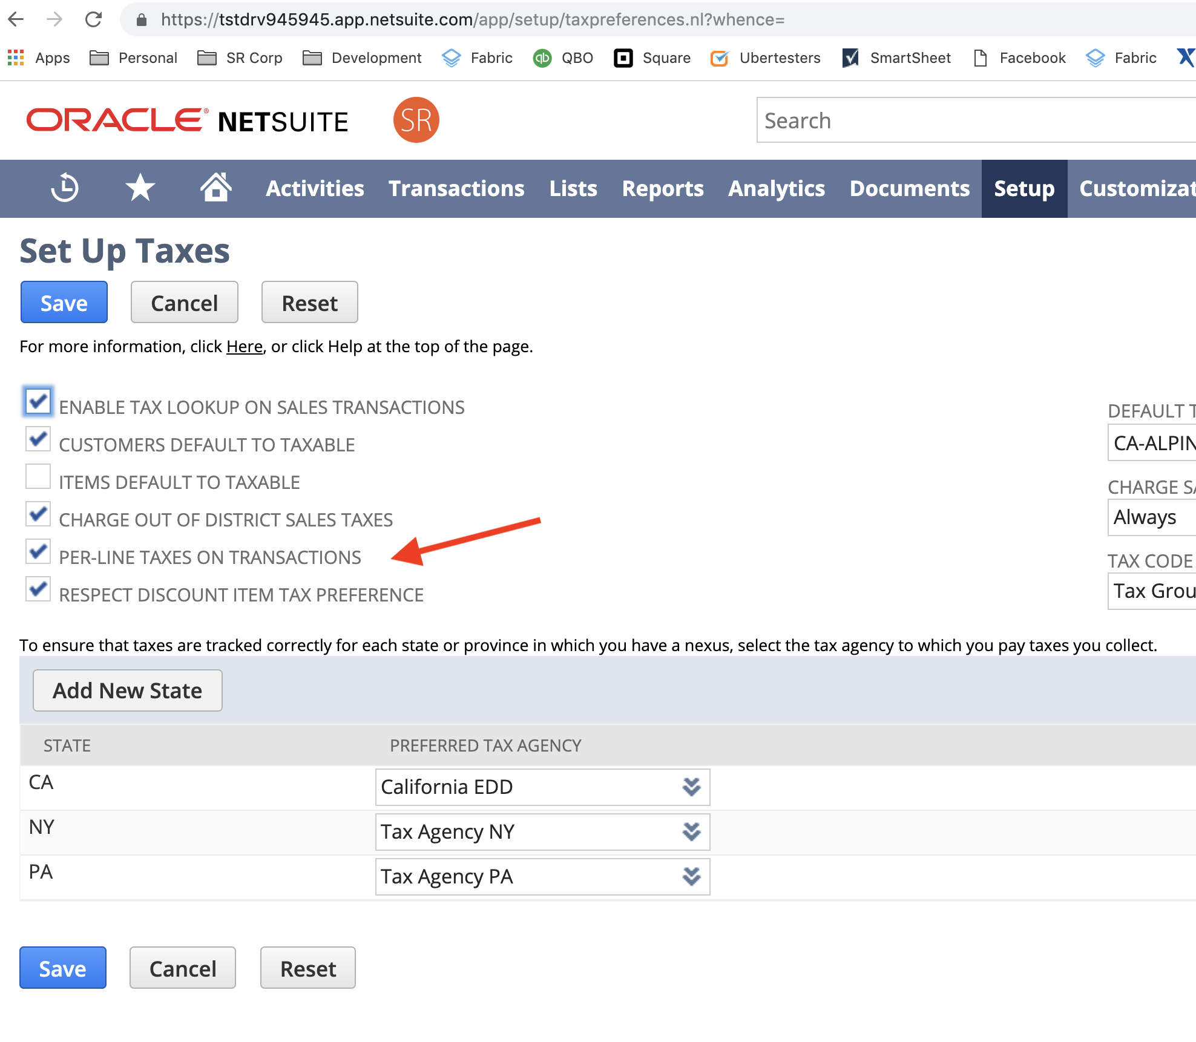Viewport: 1196px width, 1042px height.
Task: Click the Here help link
Action: click(x=245, y=347)
